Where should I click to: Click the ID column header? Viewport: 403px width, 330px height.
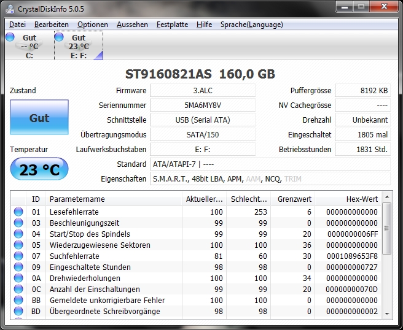coord(36,199)
